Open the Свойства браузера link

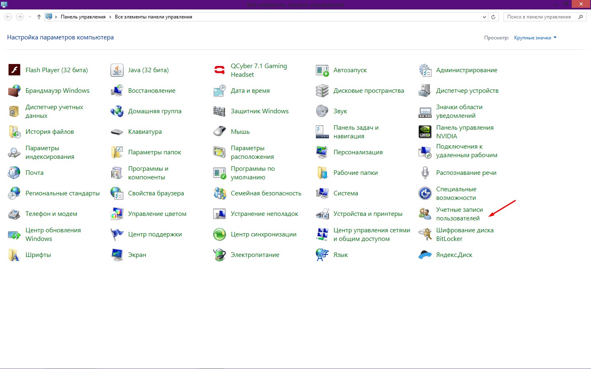tap(156, 193)
